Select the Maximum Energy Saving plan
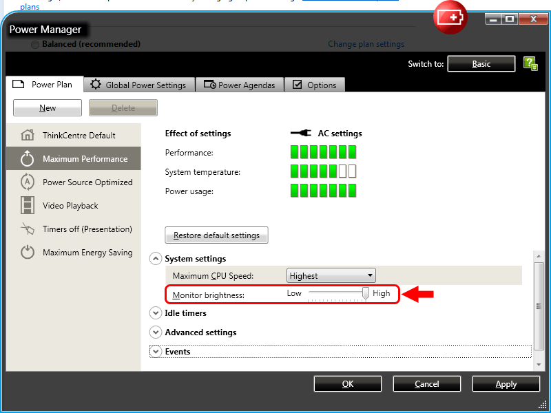This screenshot has height=413, width=551. pyautogui.click(x=74, y=252)
